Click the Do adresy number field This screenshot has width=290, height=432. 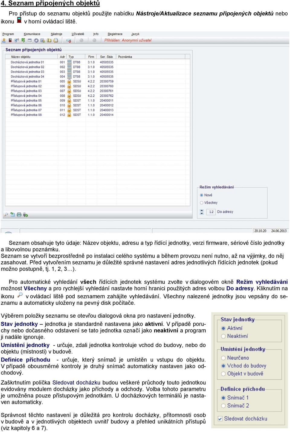(211, 212)
